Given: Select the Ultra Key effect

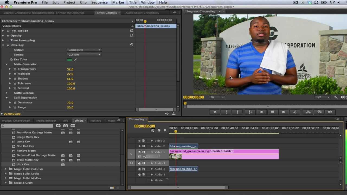Looking at the screenshot, I should [x=23, y=164].
